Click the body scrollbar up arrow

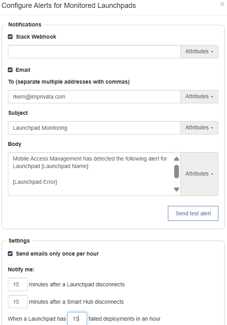pyautogui.click(x=177, y=159)
